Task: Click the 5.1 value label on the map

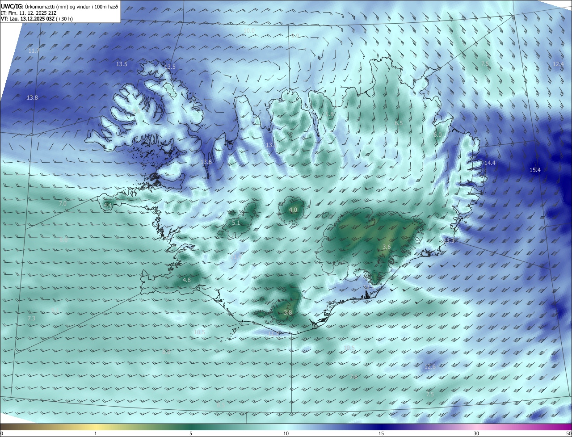Action: tap(236, 223)
